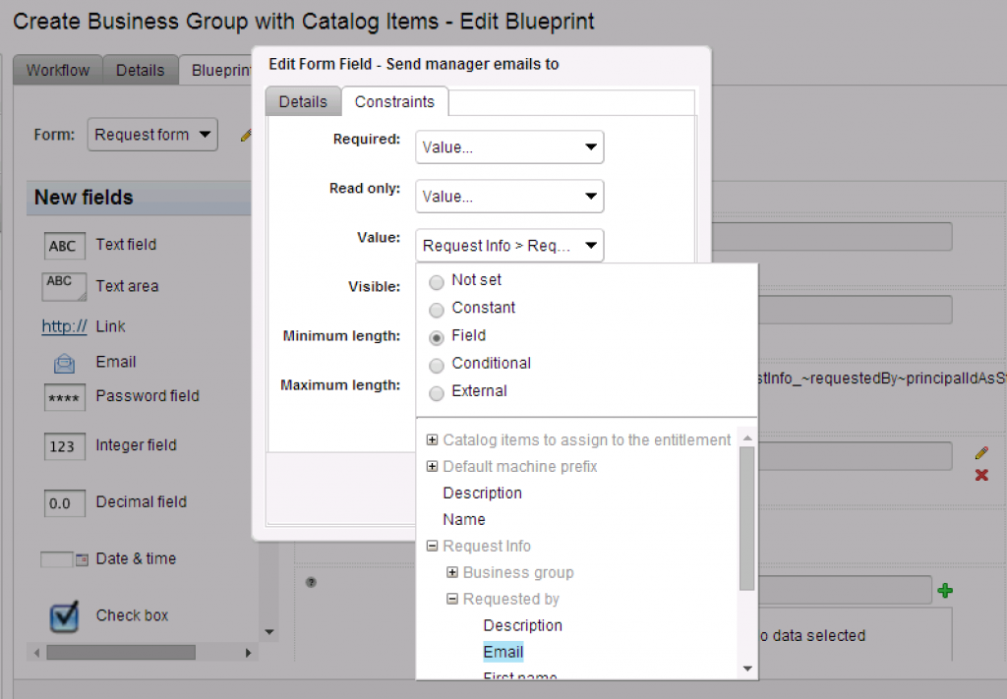Screen dimensions: 1007x699
Task: Select the Not set radio option
Action: click(437, 281)
